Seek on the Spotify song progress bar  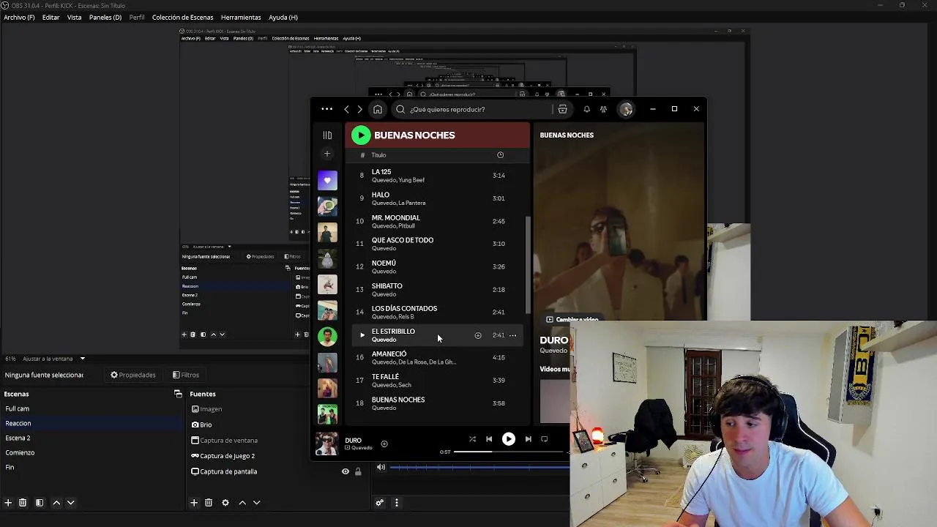pos(511,452)
